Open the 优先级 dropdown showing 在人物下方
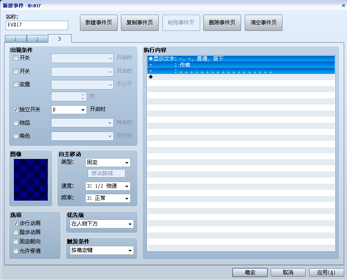The width and height of the screenshot is (347, 280). click(x=102, y=224)
